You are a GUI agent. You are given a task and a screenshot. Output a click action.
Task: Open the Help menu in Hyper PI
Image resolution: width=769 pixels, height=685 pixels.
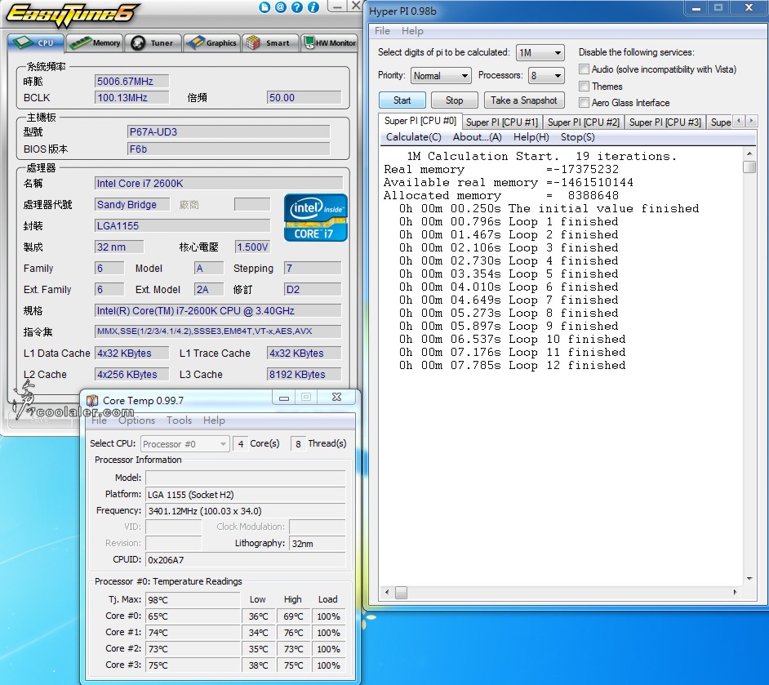point(412,30)
